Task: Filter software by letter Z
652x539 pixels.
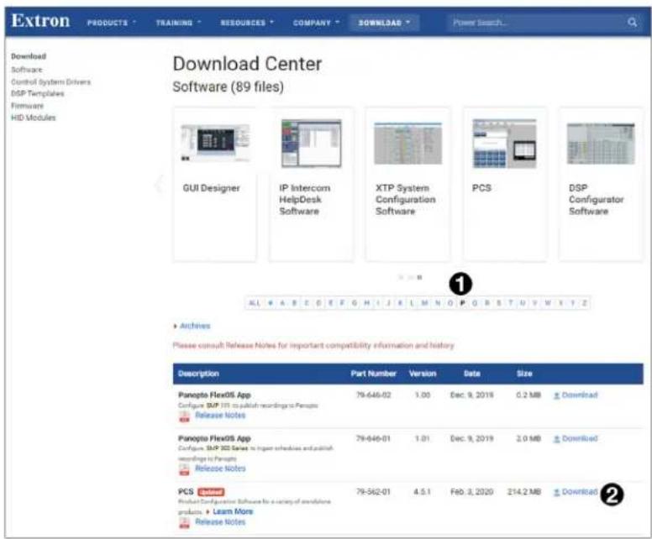Action: (584, 303)
